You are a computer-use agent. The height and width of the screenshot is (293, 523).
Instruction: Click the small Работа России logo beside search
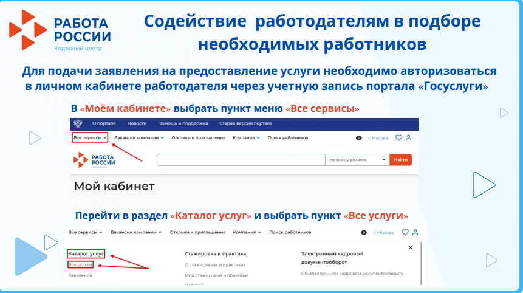(x=94, y=160)
